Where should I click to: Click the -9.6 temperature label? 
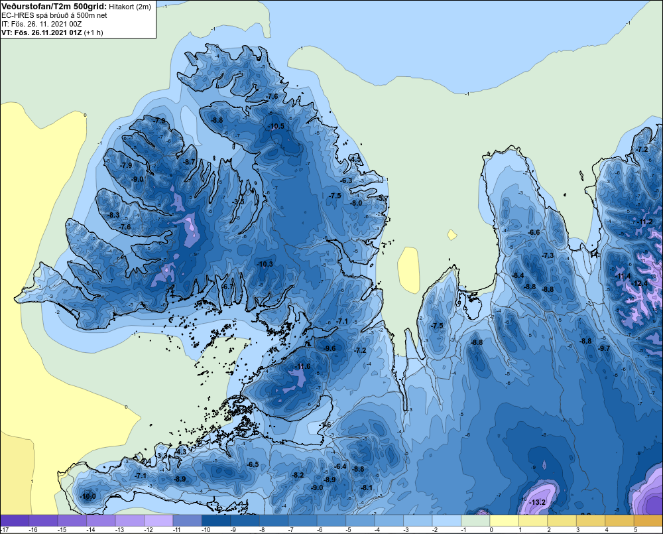click(330, 348)
